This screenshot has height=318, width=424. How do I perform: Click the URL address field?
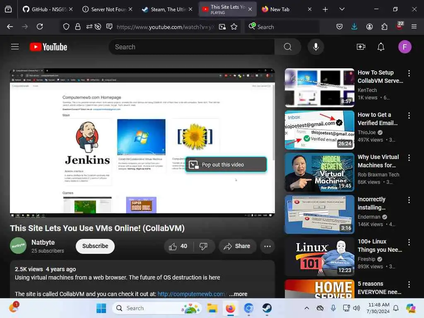tap(165, 27)
